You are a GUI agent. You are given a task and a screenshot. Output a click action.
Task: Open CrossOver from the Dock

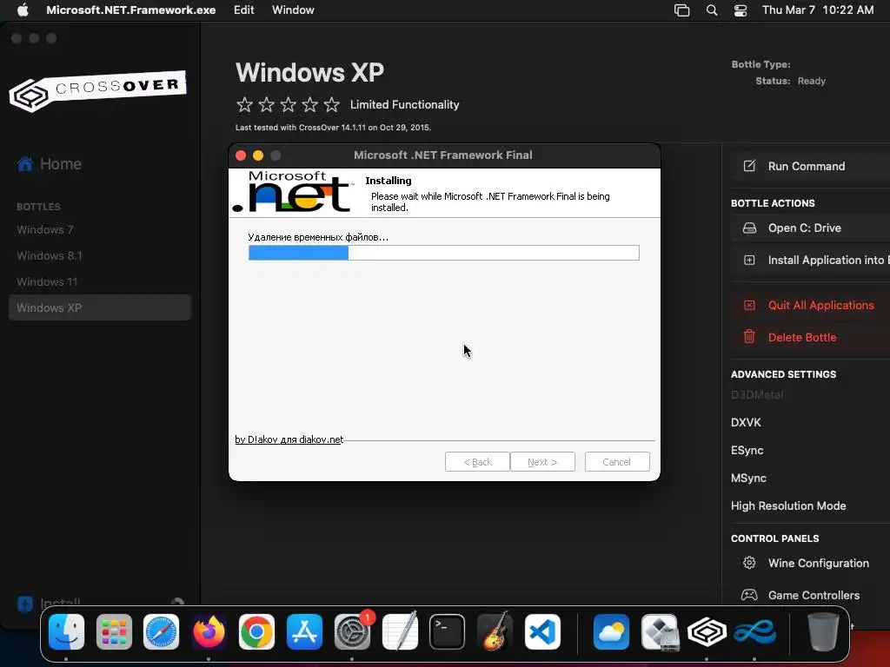tap(707, 632)
